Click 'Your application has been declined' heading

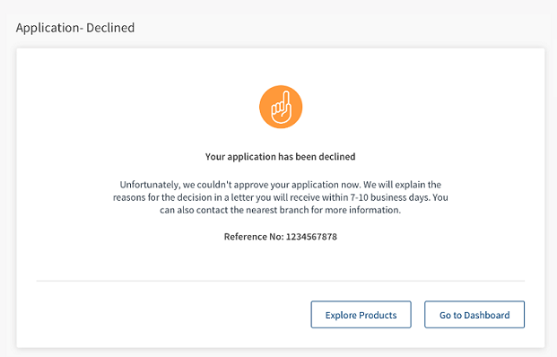coord(280,157)
